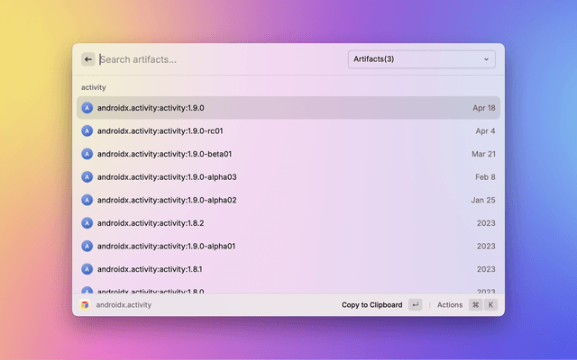The width and height of the screenshot is (577, 360).
Task: Select the androidx.activity:activity:1.9.0-rc01 entry
Action: (x=288, y=130)
